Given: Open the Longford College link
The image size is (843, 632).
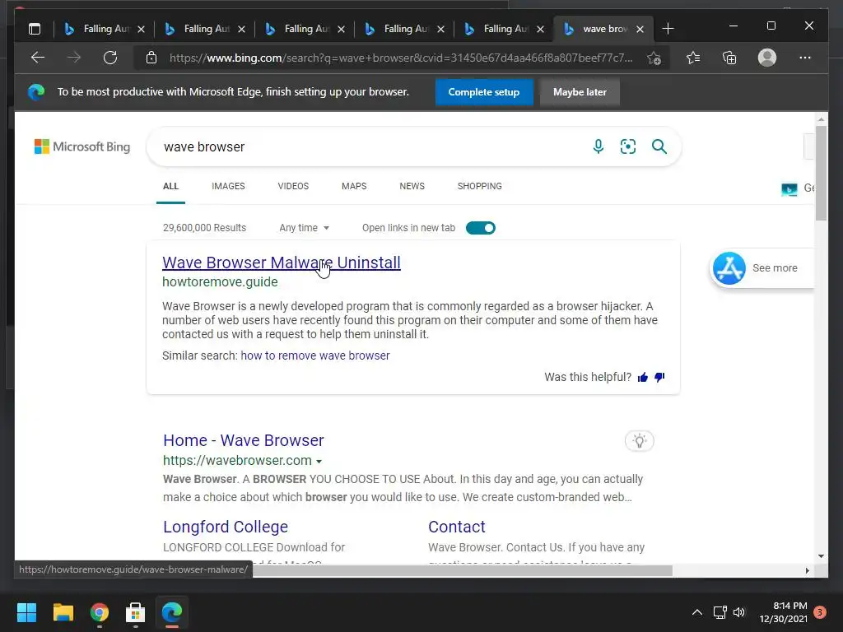Looking at the screenshot, I should [x=226, y=526].
